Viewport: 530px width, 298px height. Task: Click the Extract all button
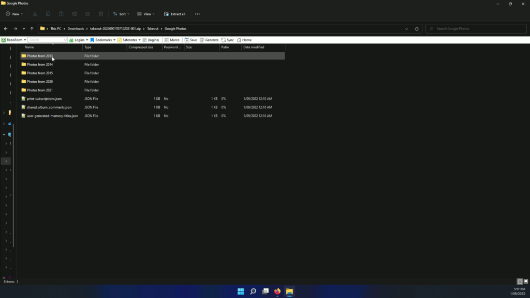point(174,14)
